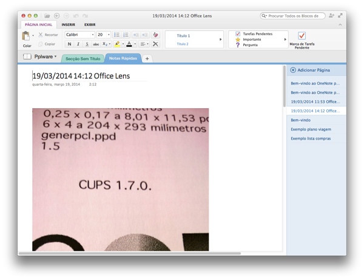This screenshot has width=364, height=280.
Task: Click the plus circle icon beside Adicionar Página
Action: point(293,70)
